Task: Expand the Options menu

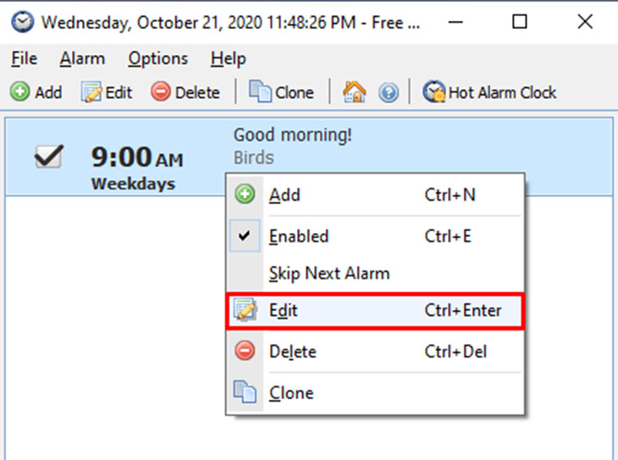Action: (157, 59)
